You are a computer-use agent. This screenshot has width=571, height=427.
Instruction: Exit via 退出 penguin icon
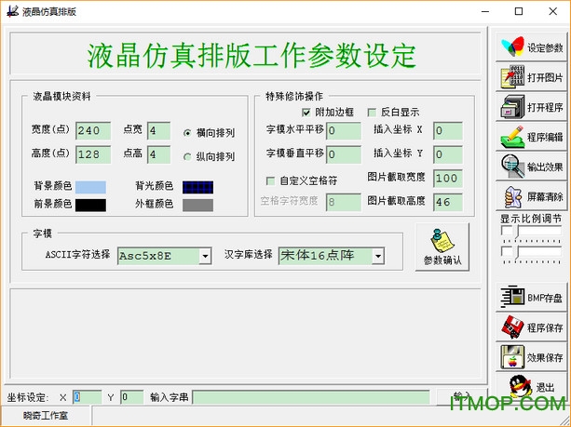[x=531, y=386]
